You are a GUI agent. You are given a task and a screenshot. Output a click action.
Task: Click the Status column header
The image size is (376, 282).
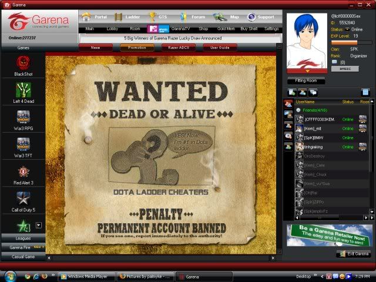348,102
